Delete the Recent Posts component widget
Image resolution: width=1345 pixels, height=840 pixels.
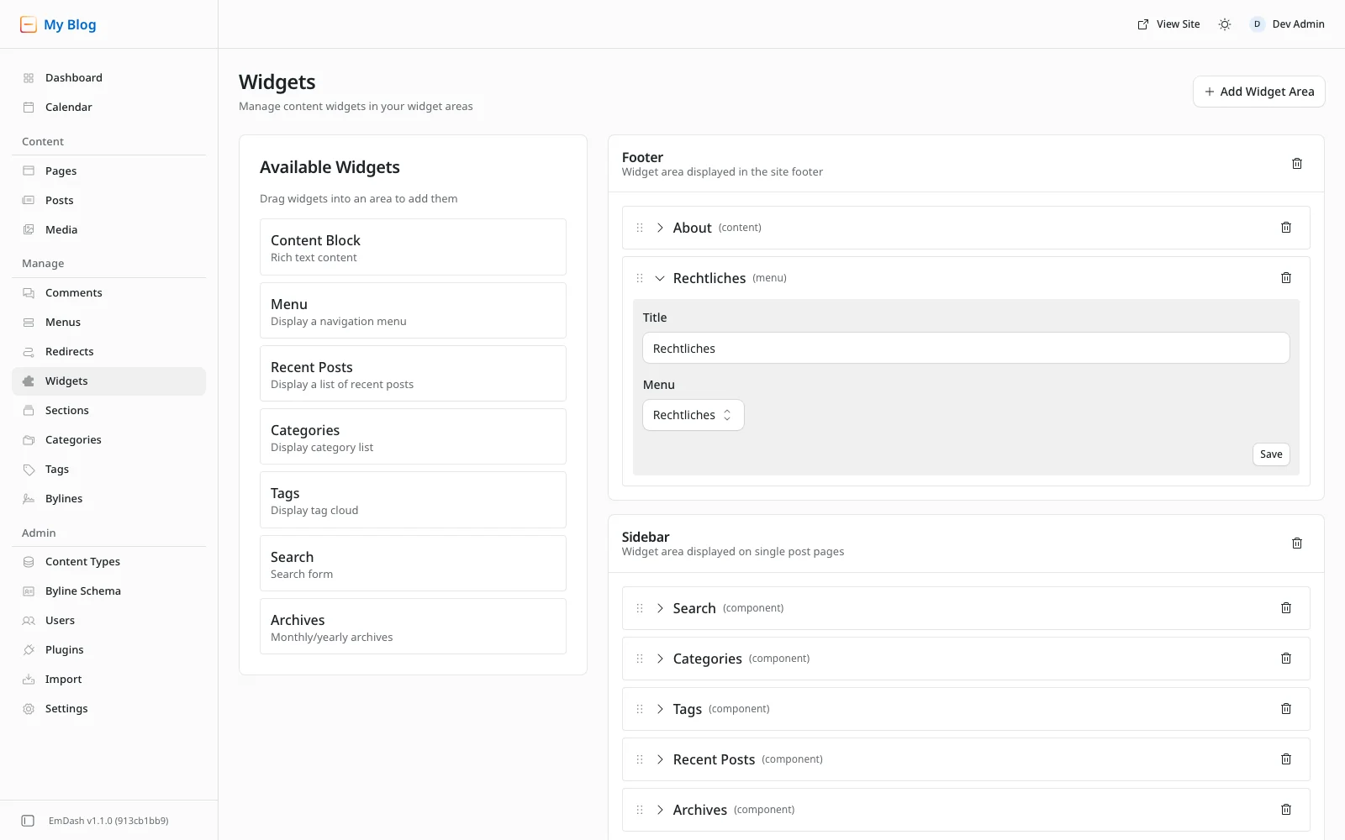[1286, 759]
